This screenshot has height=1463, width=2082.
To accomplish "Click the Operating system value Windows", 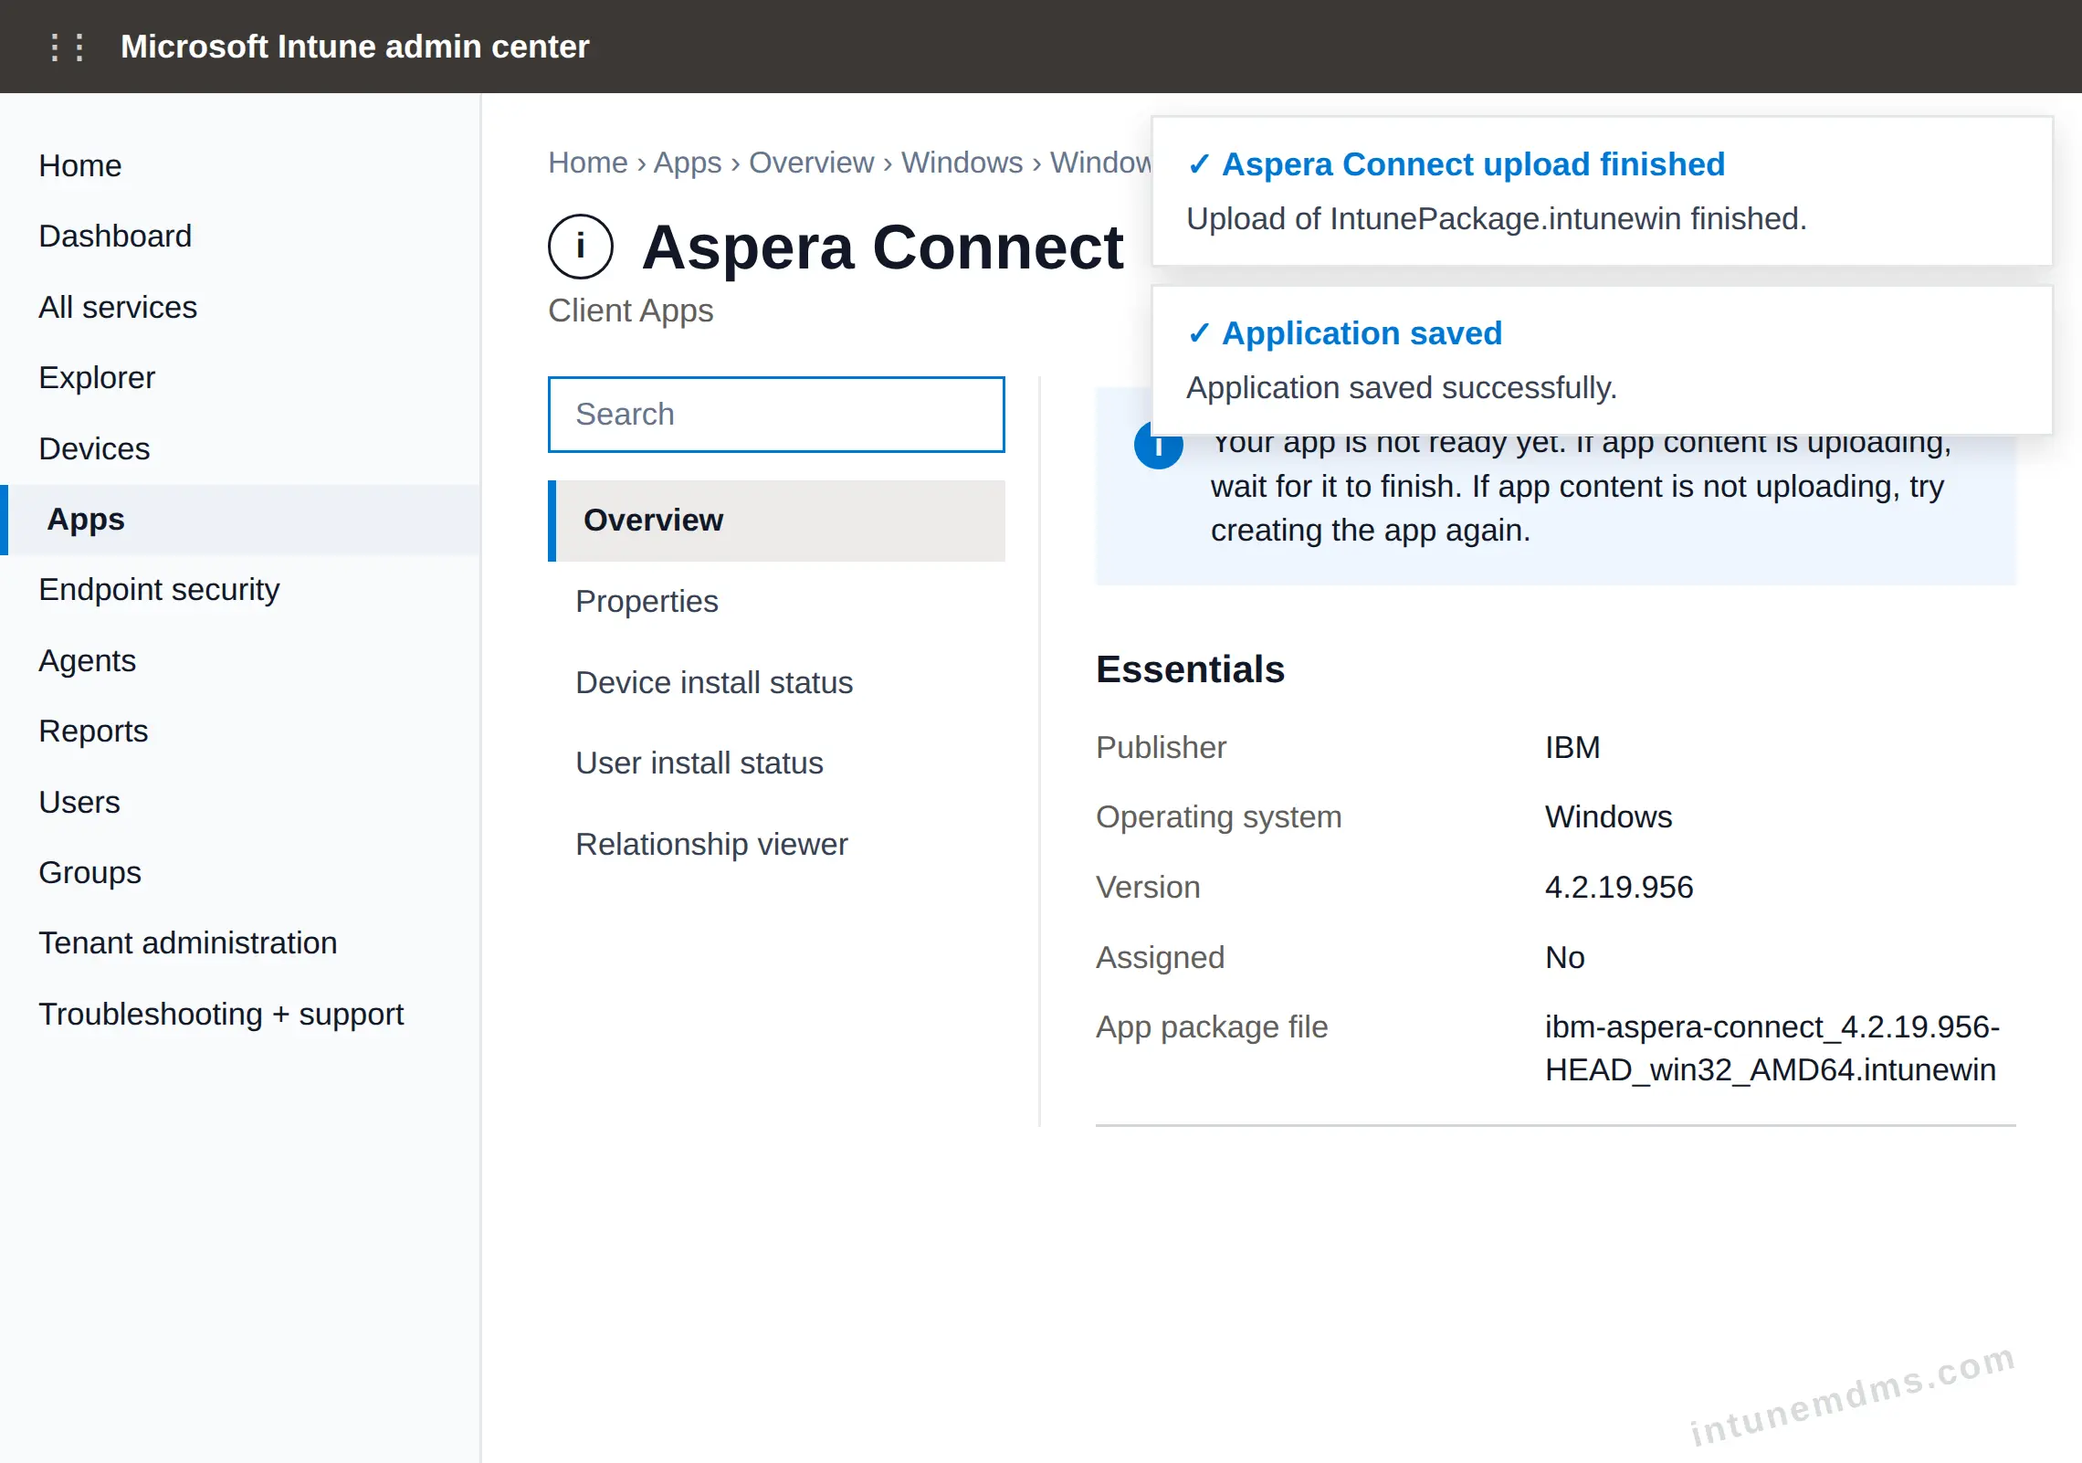I will (1608, 816).
